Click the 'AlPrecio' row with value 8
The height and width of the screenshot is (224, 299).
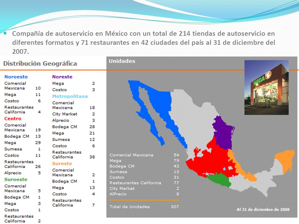pos(144,194)
